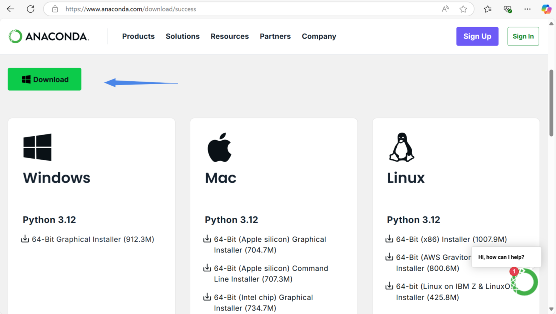Screen dimensions: 556x314
Task: Download Linux AWS Graviton Installer (800.6M)
Action: (434, 263)
